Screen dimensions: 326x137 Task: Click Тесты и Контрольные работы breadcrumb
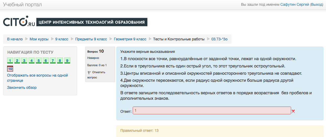pyautogui.click(x=179, y=39)
